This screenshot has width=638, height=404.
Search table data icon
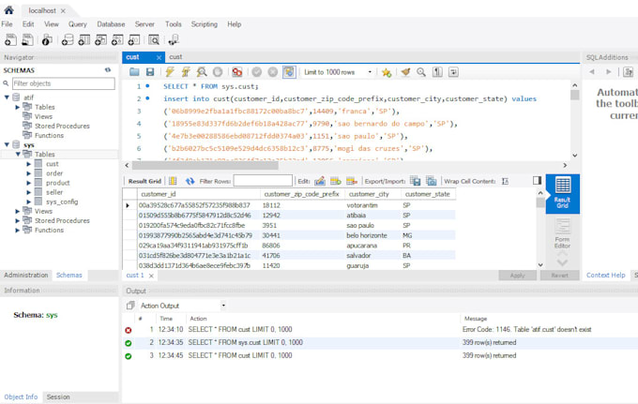tap(154, 39)
